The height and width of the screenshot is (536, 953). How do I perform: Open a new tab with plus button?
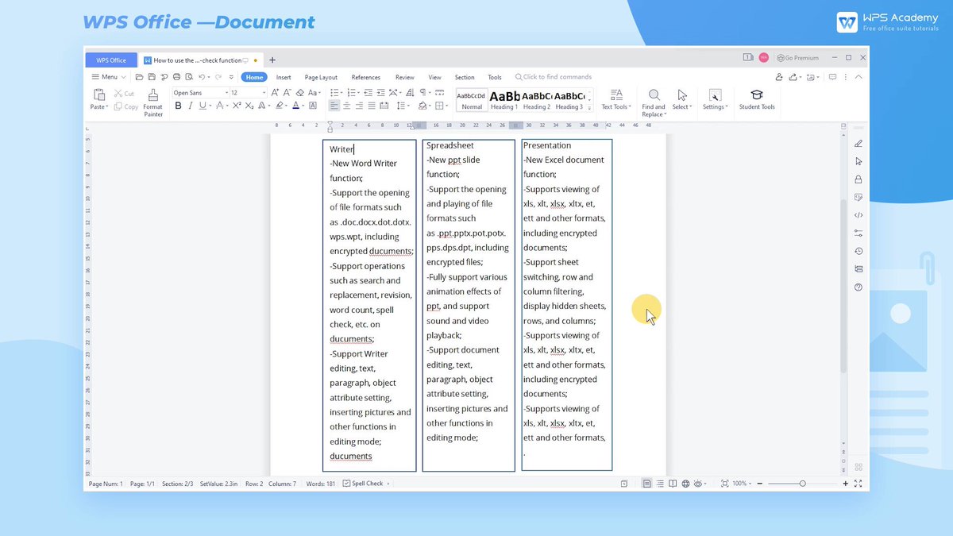click(272, 60)
